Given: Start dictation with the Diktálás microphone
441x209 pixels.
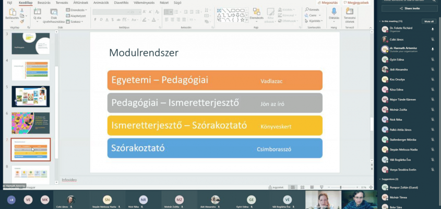Looking at the screenshot, I should tap(335, 13).
